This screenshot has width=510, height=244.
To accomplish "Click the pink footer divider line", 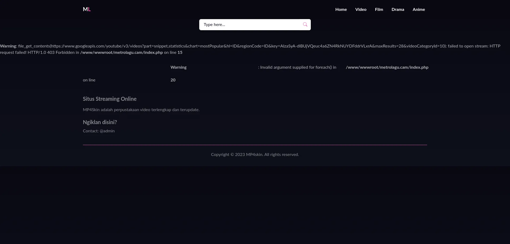I will pyautogui.click(x=255, y=145).
